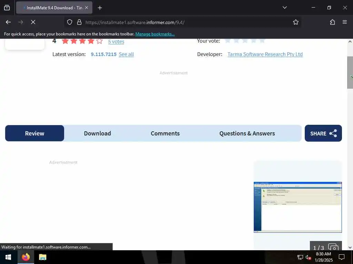The image size is (353, 264).
Task: Switch to the Download tab
Action: 97,133
